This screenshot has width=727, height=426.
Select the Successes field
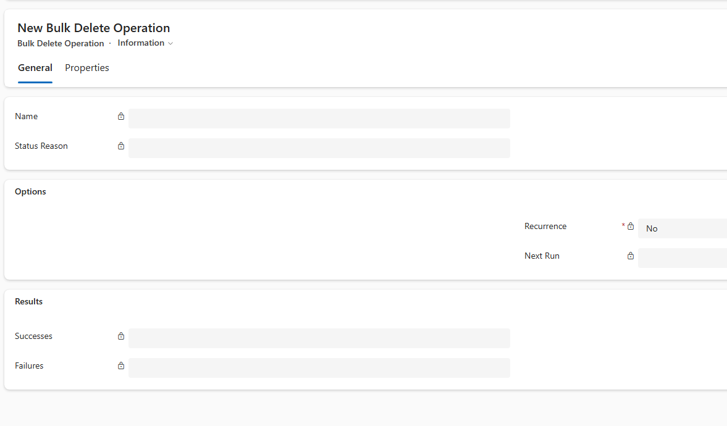[x=319, y=338]
